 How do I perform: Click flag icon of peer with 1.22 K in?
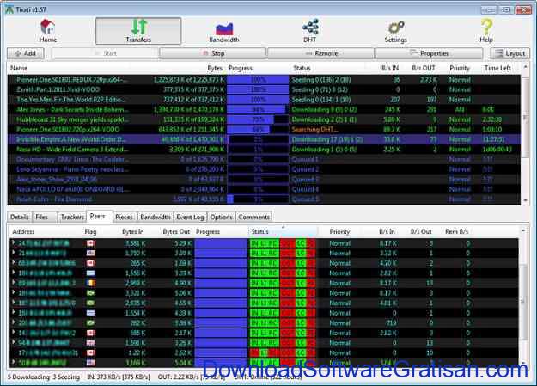(91, 352)
